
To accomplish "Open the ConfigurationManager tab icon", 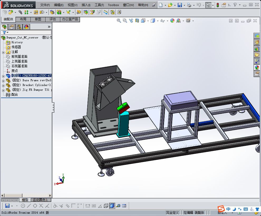I will [19, 27].
